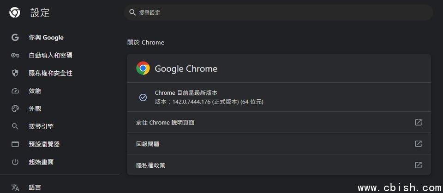Click the key icon for autofill and passwords
Viewport: 443px width, 193px height.
pos(15,56)
